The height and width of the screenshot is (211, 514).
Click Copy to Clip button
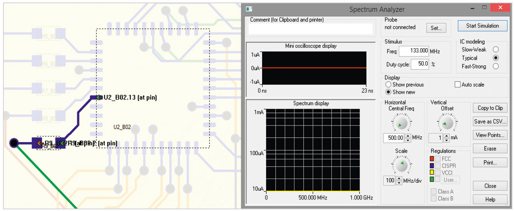(490, 108)
